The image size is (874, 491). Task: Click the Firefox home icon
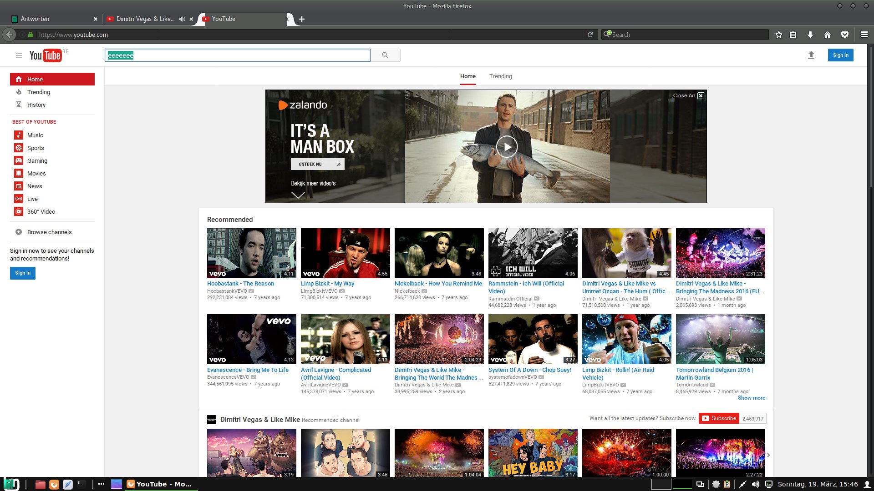(x=828, y=35)
